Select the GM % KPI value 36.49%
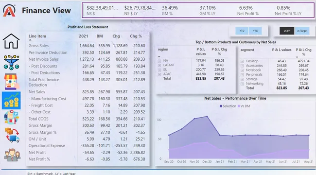This screenshot has height=175, width=316. point(170,8)
